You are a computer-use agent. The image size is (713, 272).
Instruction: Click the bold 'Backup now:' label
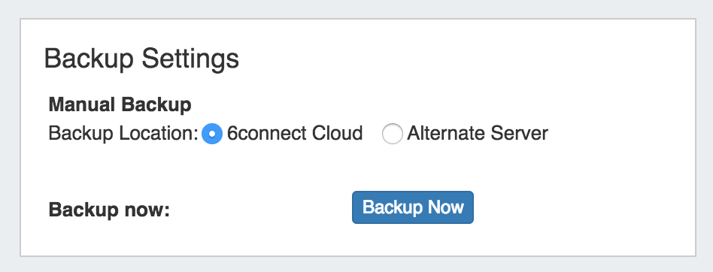109,210
